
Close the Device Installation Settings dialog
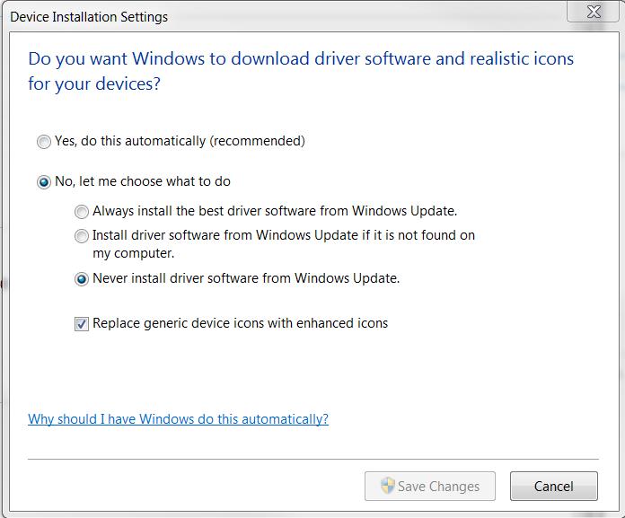pos(592,13)
